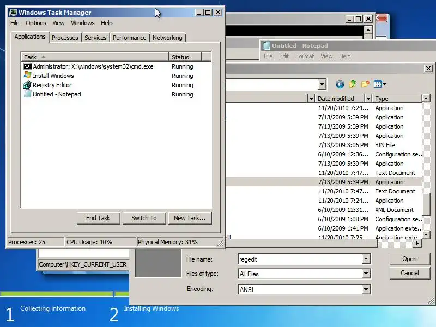
Task: Create new folder icon in Open dialog
Action: pyautogui.click(x=365, y=84)
